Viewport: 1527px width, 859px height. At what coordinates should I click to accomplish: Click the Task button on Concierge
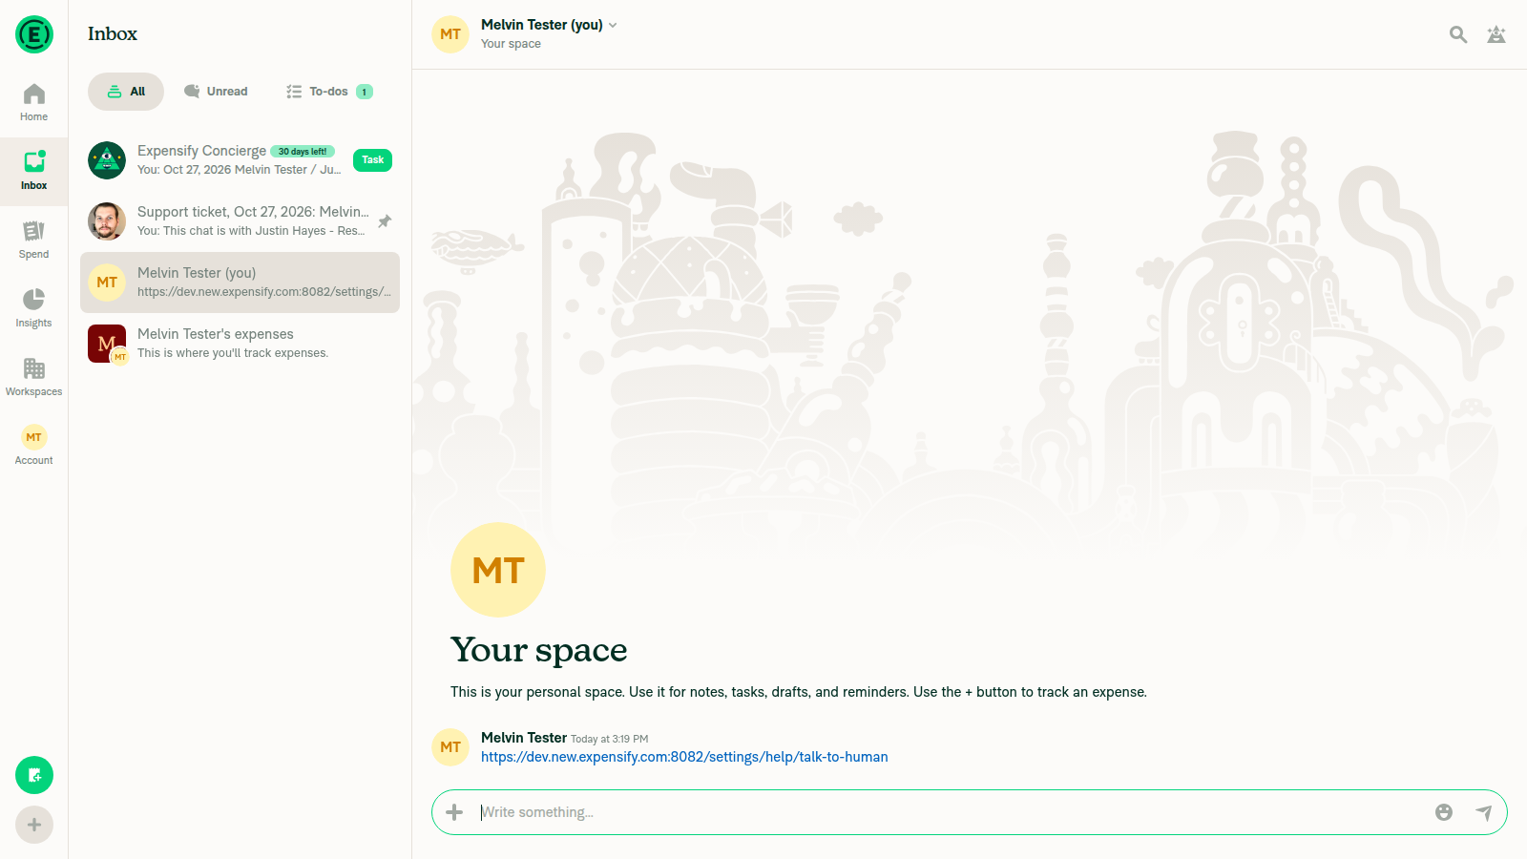(373, 160)
